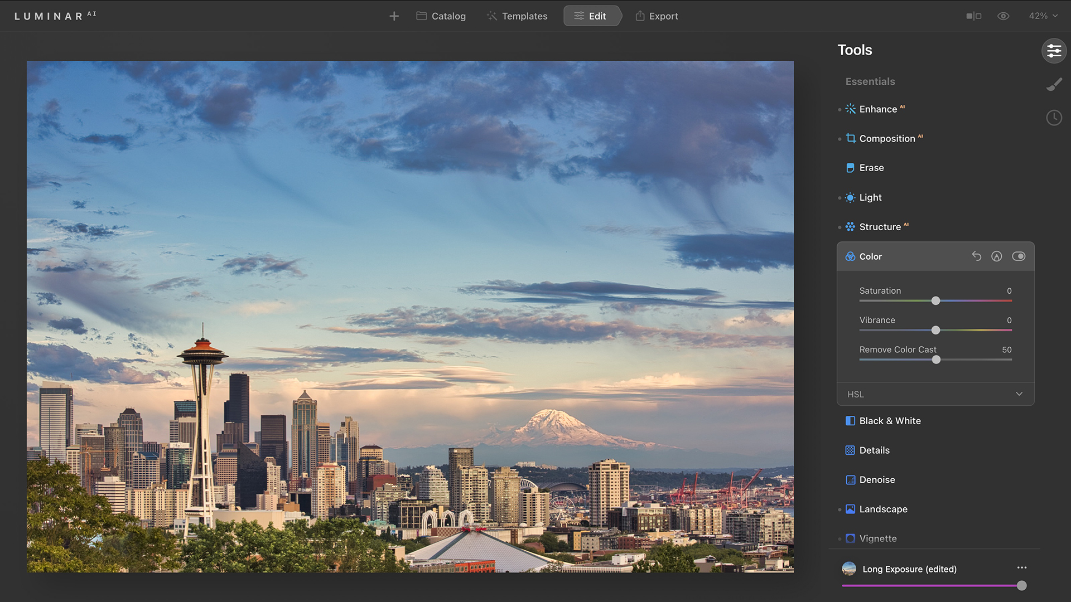This screenshot has width=1071, height=602.
Task: Click the Landscape picture icon
Action: tap(850, 509)
